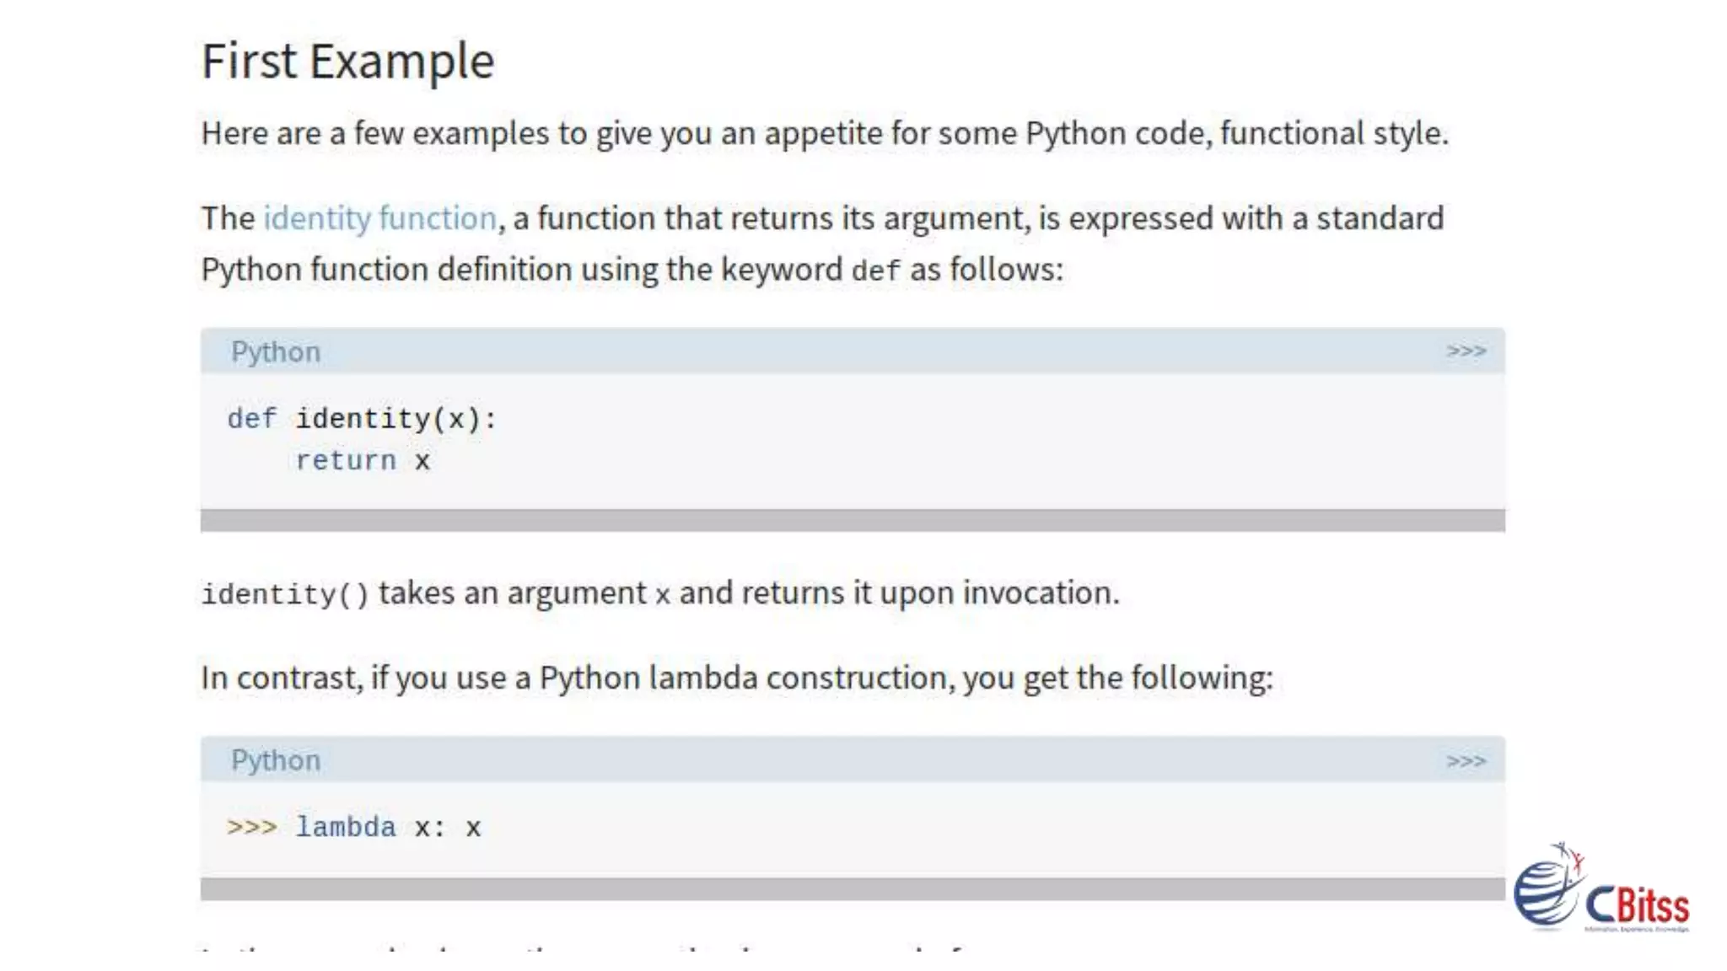The height and width of the screenshot is (971, 1727).
Task: Click the scrollbar under the identity code block
Action: click(x=852, y=521)
